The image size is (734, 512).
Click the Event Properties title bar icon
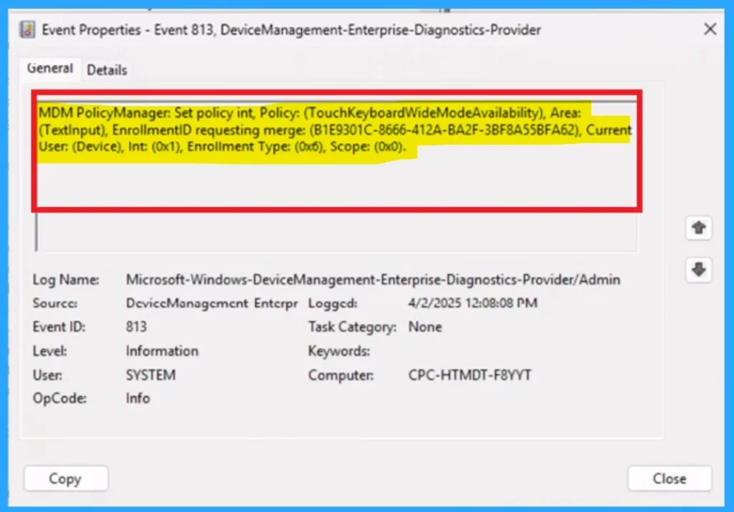pyautogui.click(x=27, y=30)
